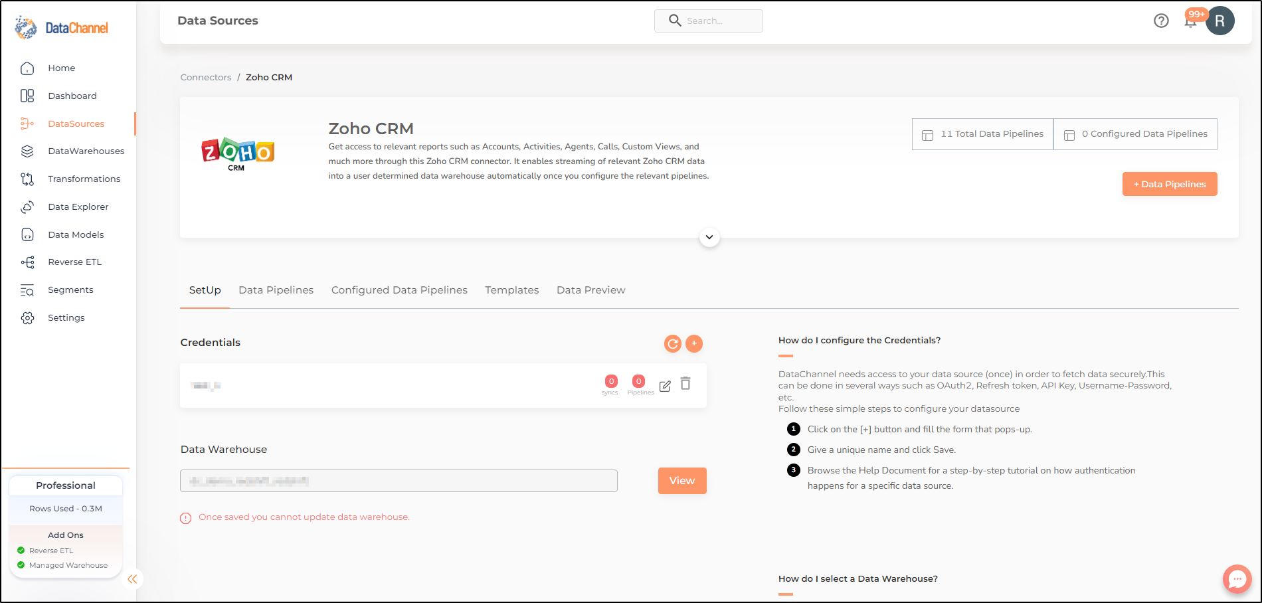Collapse the sidebar with double-chevron
The image size is (1262, 603).
[132, 579]
